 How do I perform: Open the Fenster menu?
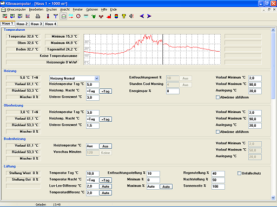78,10
